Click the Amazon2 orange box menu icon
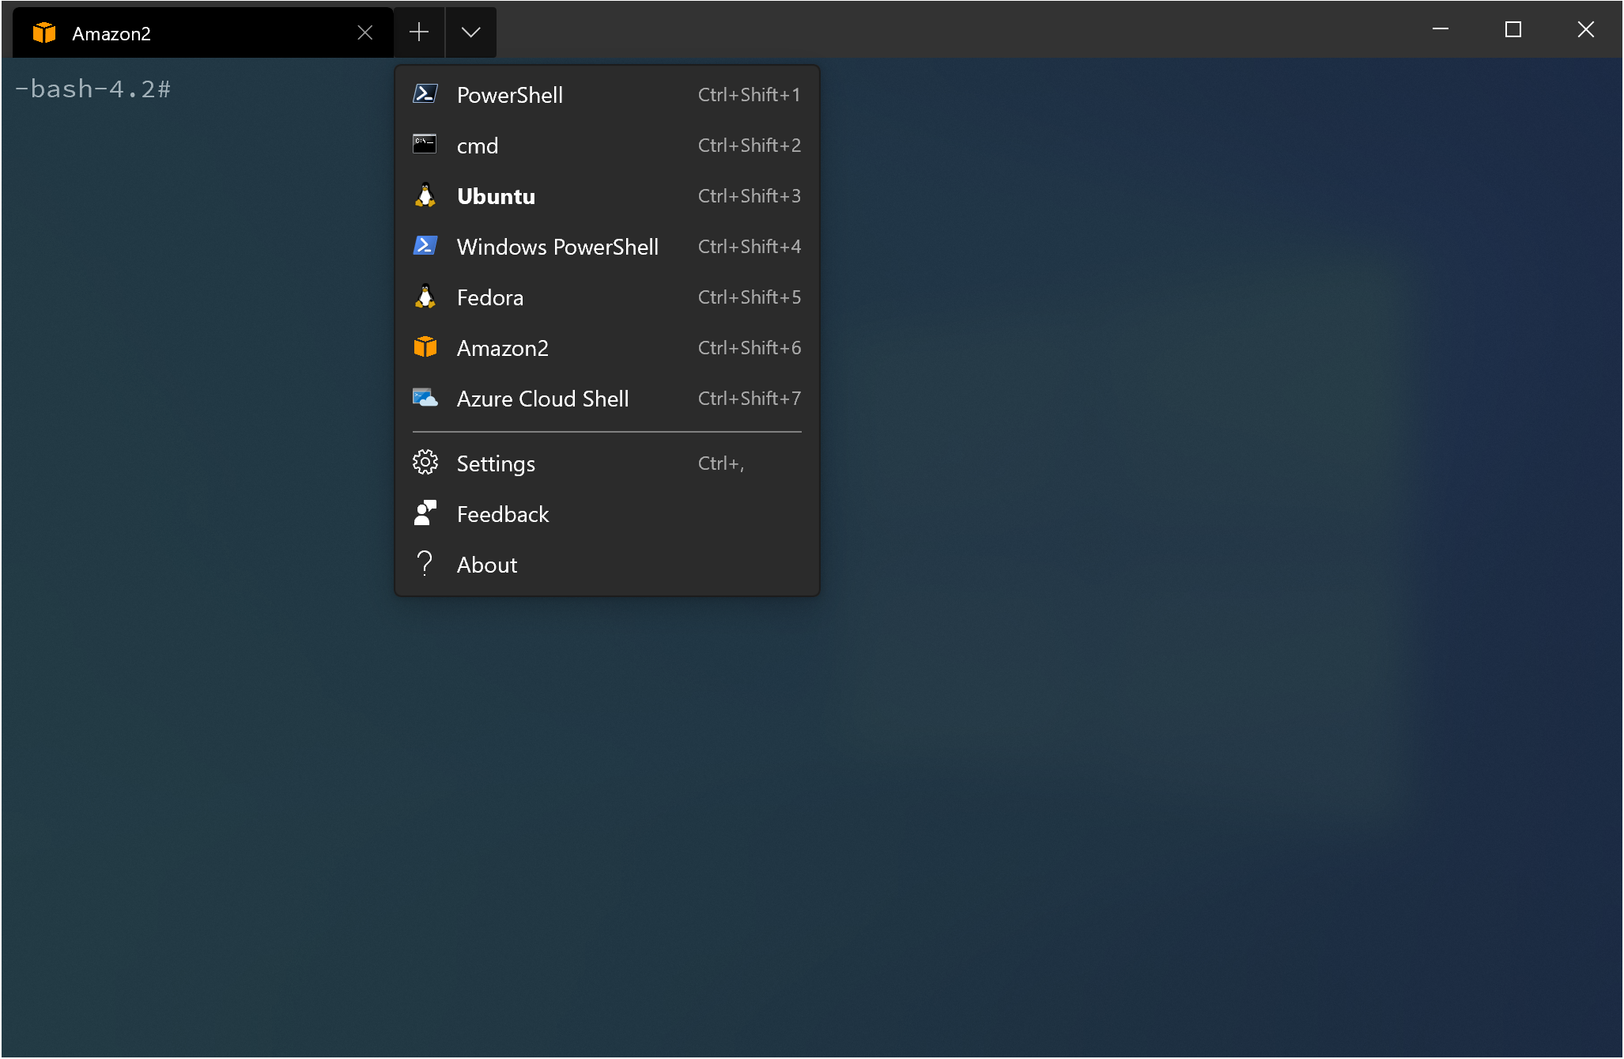The image size is (1624, 1059). [x=425, y=347]
